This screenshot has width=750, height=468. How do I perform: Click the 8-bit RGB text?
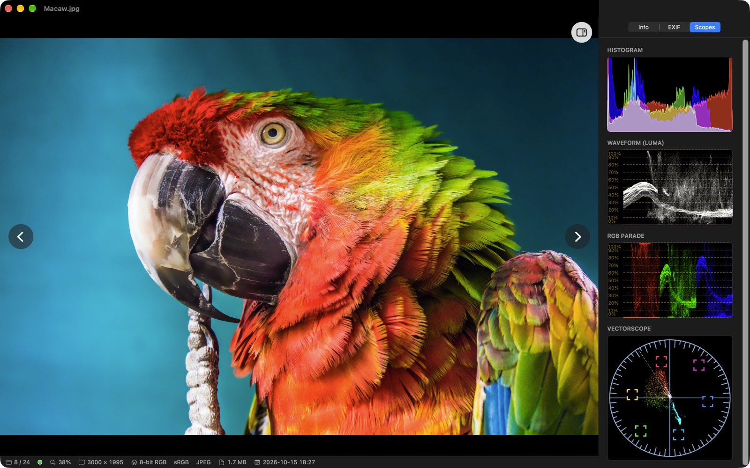tap(153, 462)
